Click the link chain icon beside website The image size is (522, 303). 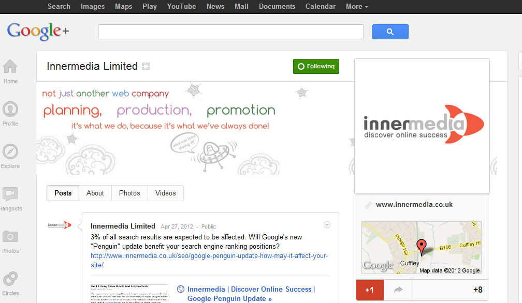pos(368,205)
